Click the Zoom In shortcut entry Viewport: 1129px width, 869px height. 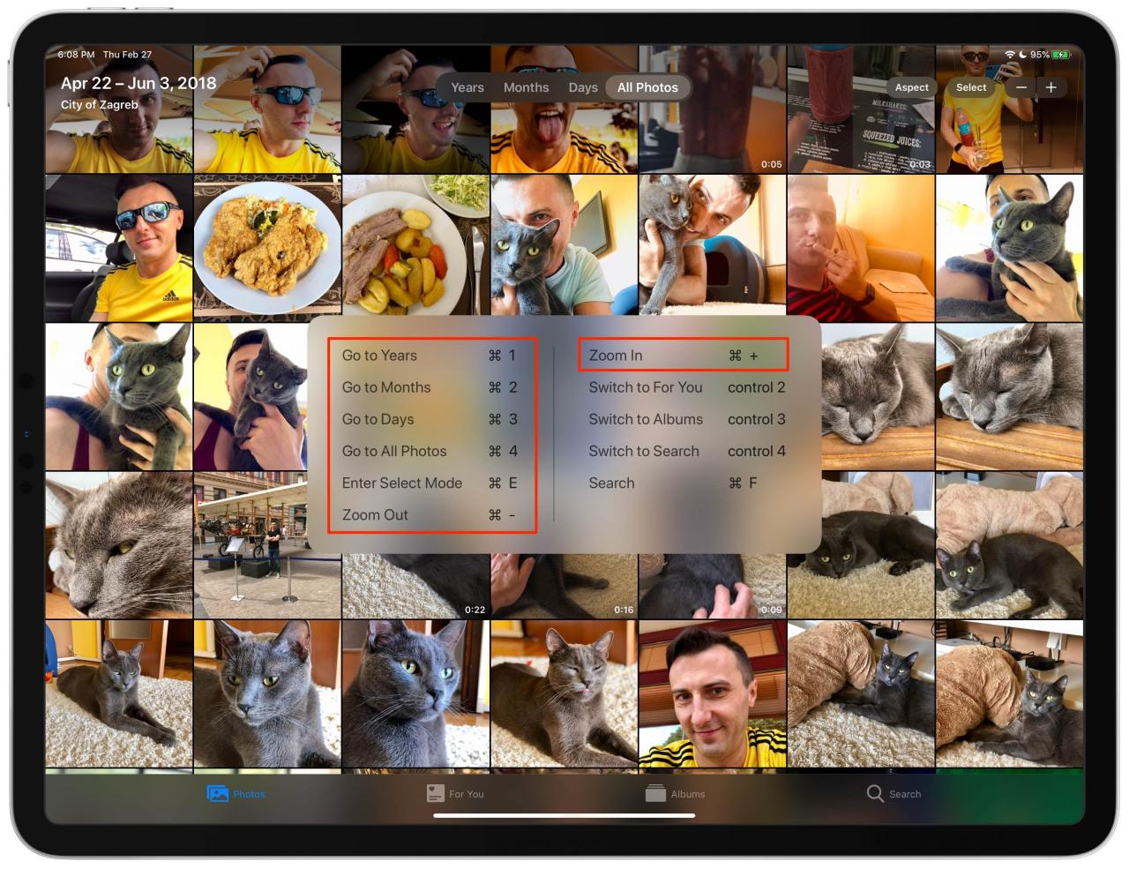(x=683, y=356)
